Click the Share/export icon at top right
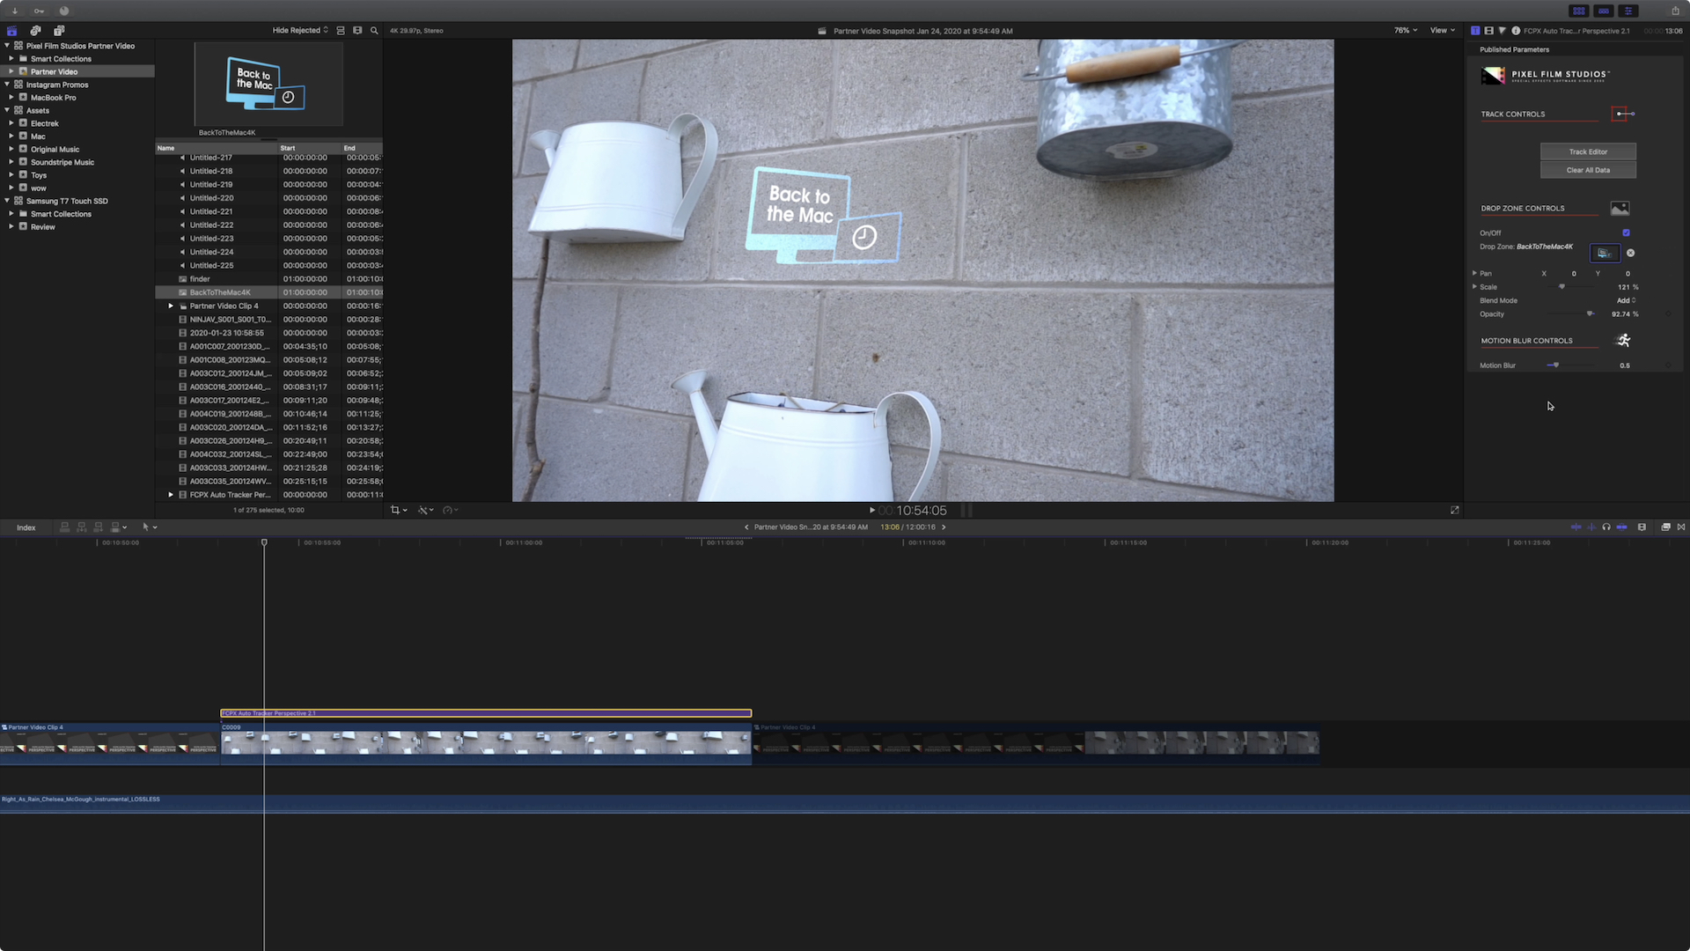This screenshot has height=951, width=1690. [x=1674, y=11]
